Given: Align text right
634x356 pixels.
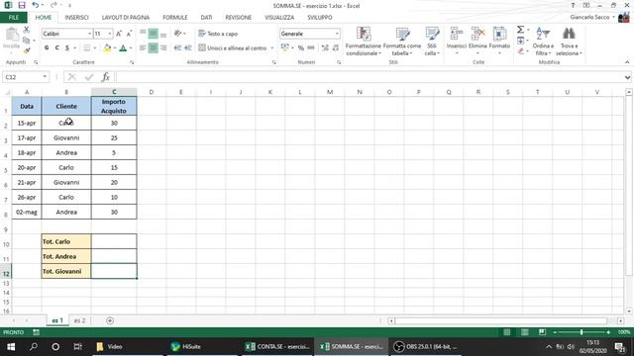Looking at the screenshot, I should pos(163,48).
